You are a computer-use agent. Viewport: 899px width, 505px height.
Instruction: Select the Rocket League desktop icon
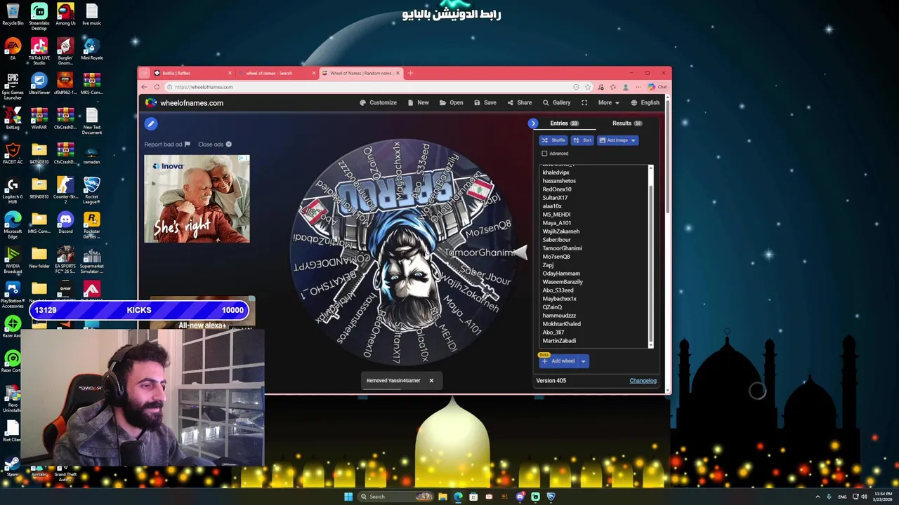click(x=91, y=189)
